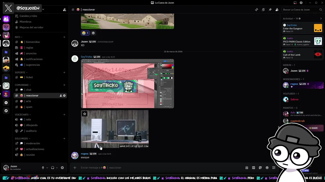Screen dimensions: 325x182
Task: Edit reaccionar channel settings gear
Action: pos(64,96)
